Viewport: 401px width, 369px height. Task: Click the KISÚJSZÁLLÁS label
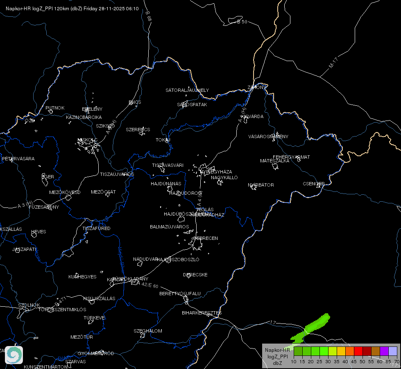(99, 298)
